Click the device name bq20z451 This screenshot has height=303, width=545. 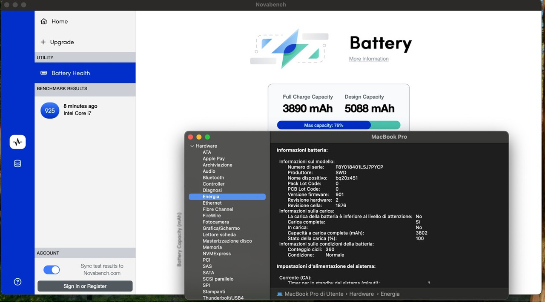click(347, 178)
